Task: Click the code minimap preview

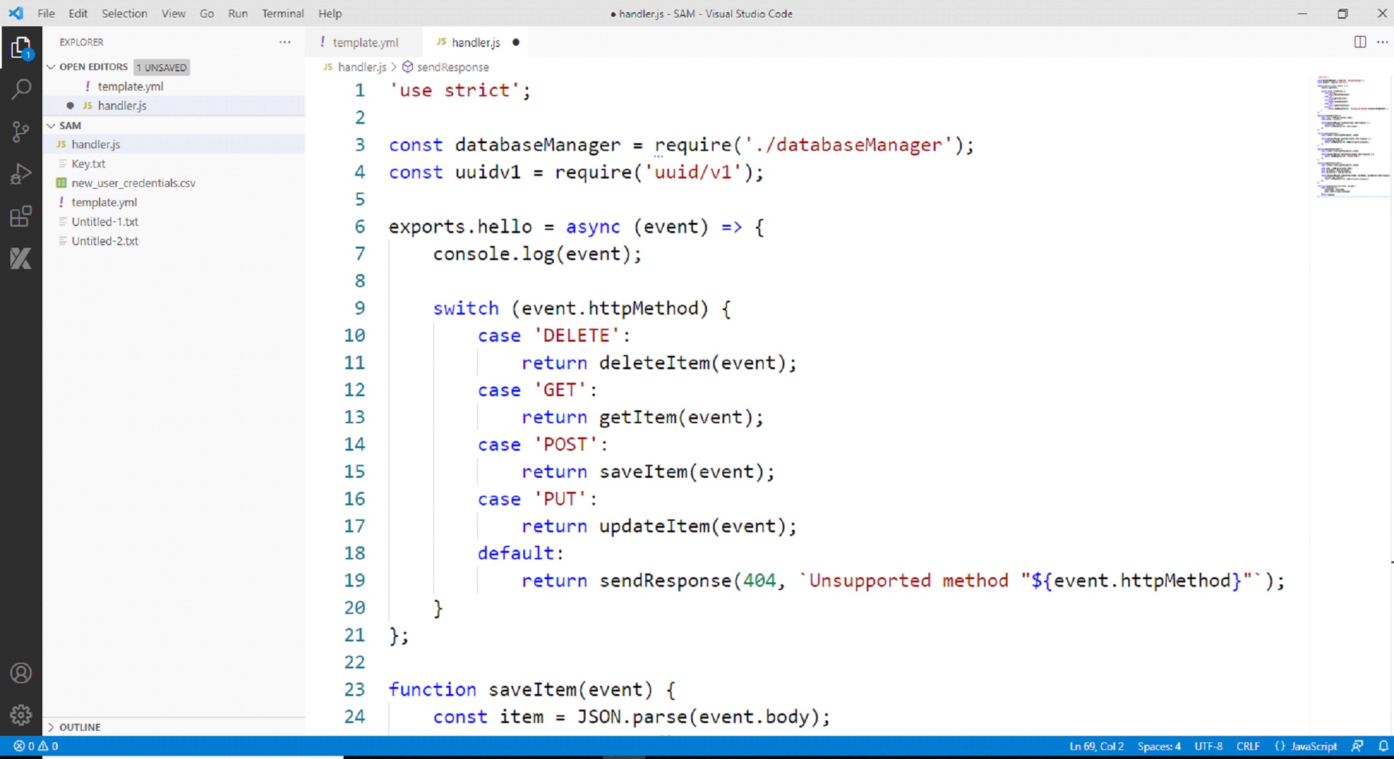Action: tap(1352, 135)
